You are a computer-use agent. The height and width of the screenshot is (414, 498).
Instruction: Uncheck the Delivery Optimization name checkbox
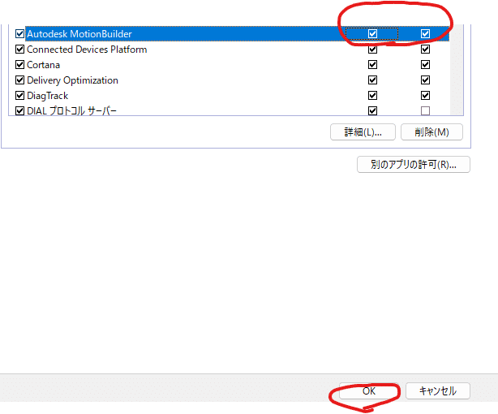coord(19,80)
